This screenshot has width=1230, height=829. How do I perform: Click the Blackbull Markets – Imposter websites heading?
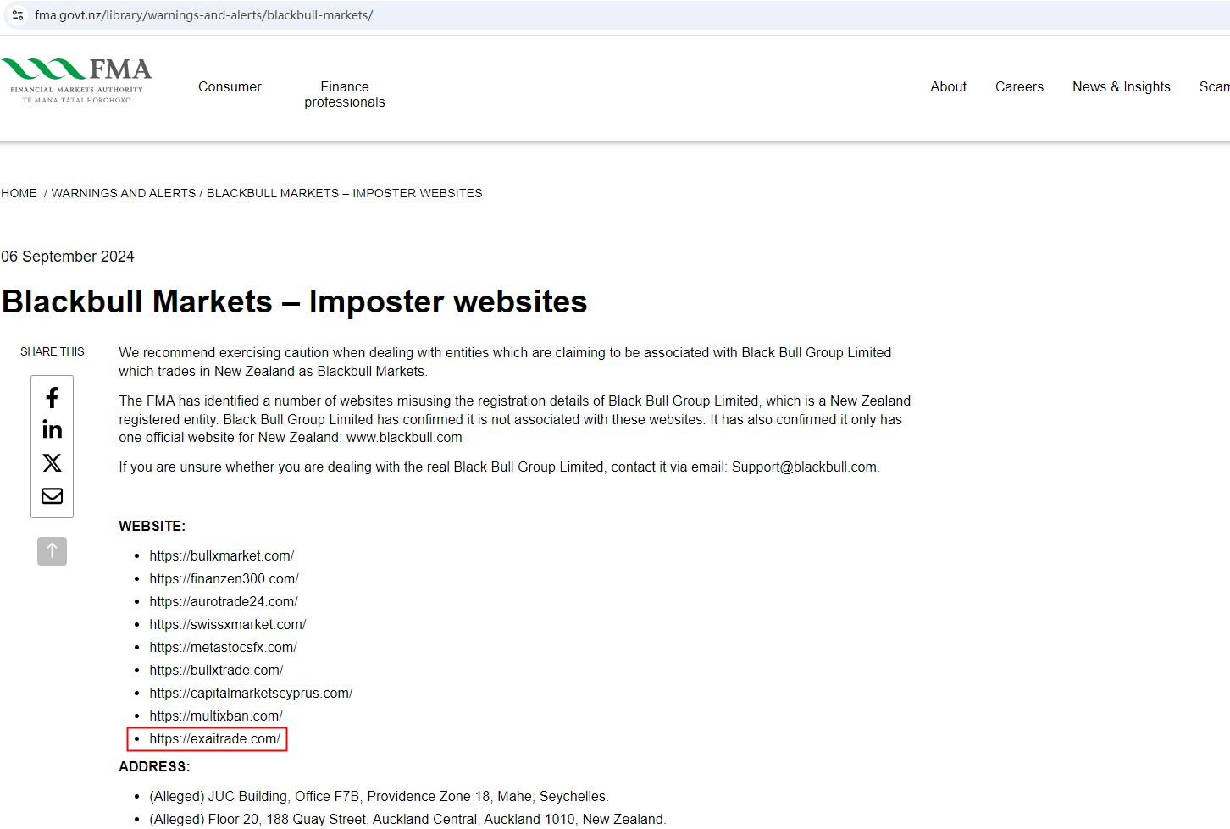tap(295, 301)
